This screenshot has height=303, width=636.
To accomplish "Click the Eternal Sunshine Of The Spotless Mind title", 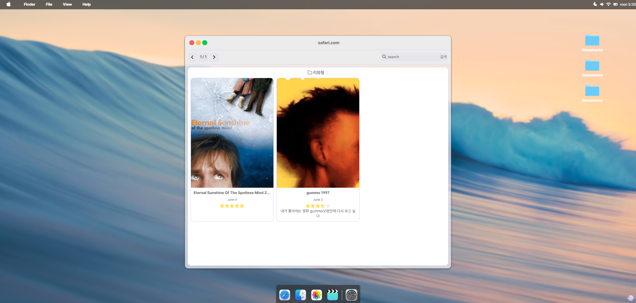I will point(232,193).
